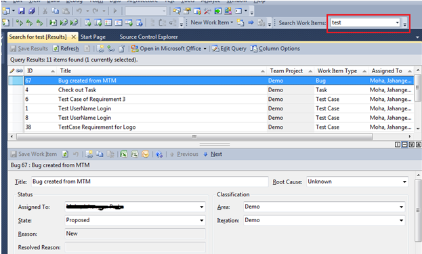Select the Test UserName Login row with ID 8

click(x=211, y=118)
